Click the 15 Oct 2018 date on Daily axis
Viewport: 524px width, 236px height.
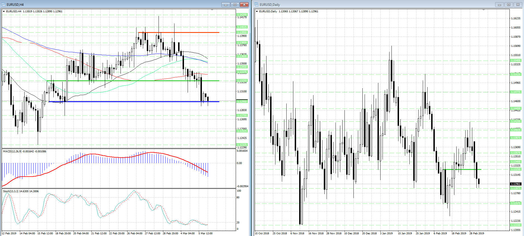262,233
